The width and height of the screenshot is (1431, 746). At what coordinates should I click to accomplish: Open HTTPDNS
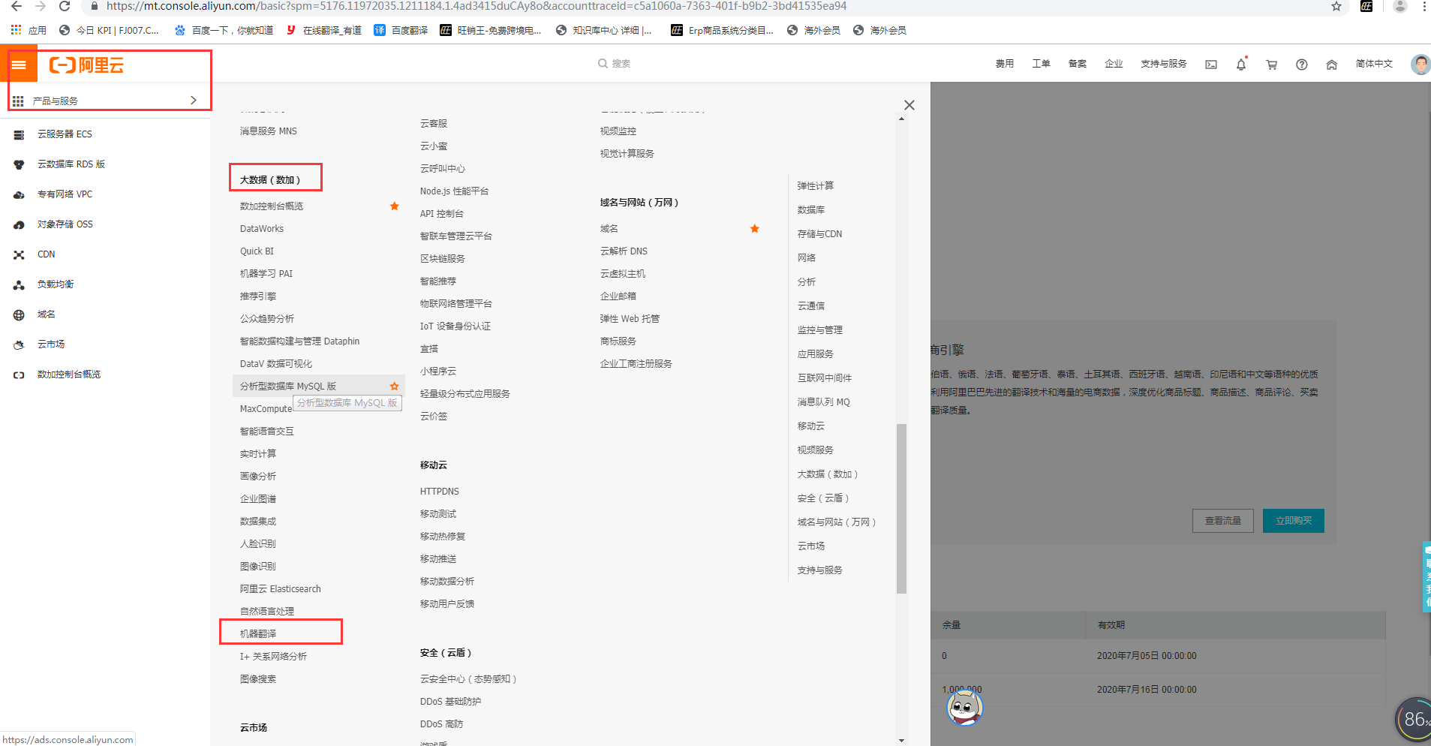pyautogui.click(x=440, y=492)
